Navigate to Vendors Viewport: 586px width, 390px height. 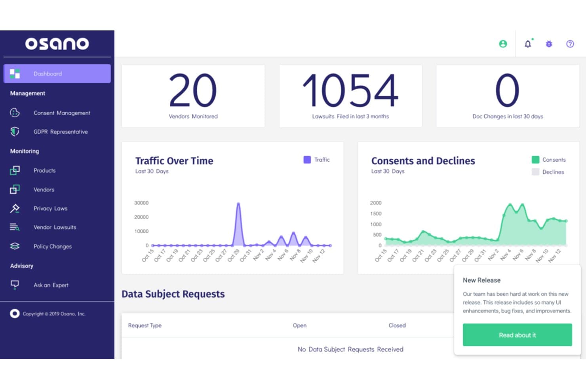pos(44,189)
